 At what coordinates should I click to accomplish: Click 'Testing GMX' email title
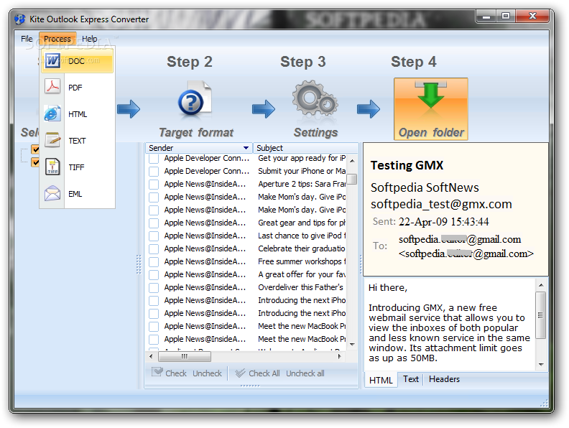(x=407, y=165)
